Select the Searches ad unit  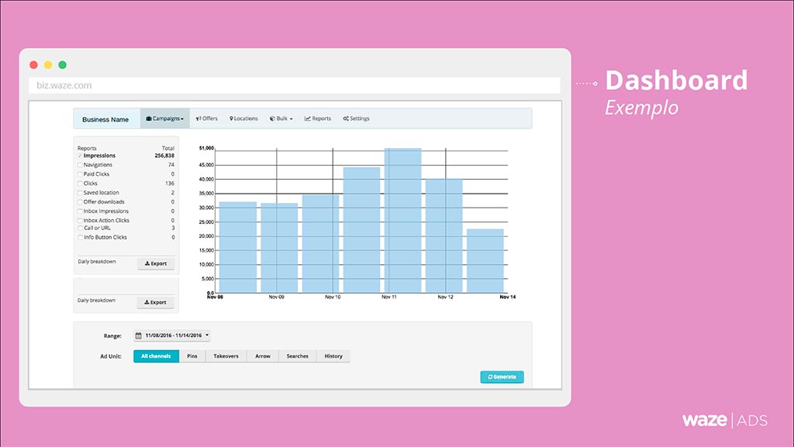(297, 356)
